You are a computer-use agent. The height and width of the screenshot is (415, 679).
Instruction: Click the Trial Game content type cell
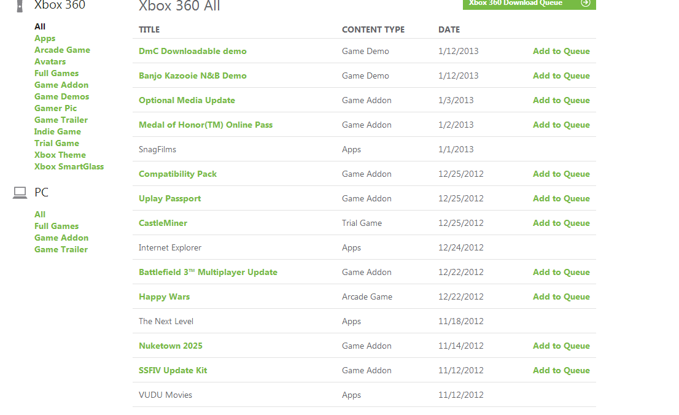362,223
